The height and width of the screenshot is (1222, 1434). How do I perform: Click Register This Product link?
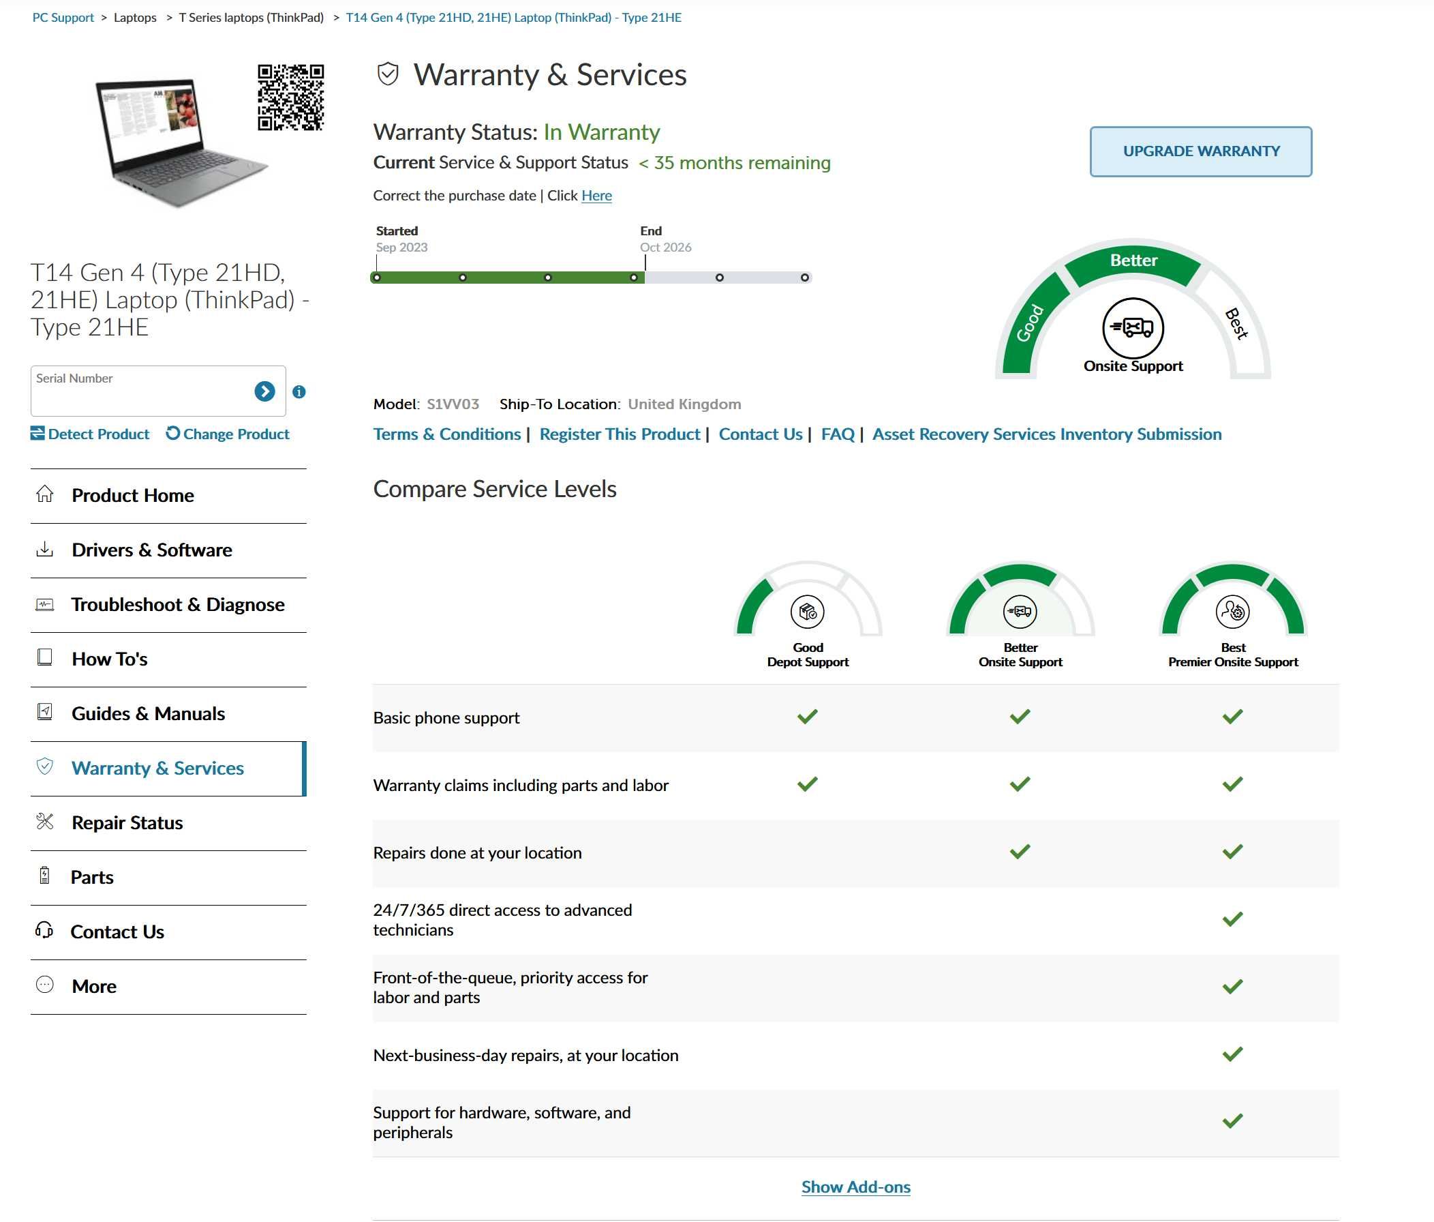click(620, 434)
